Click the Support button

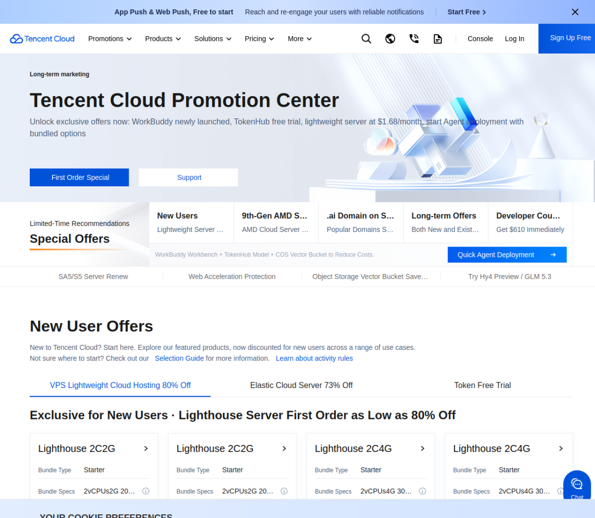188,177
